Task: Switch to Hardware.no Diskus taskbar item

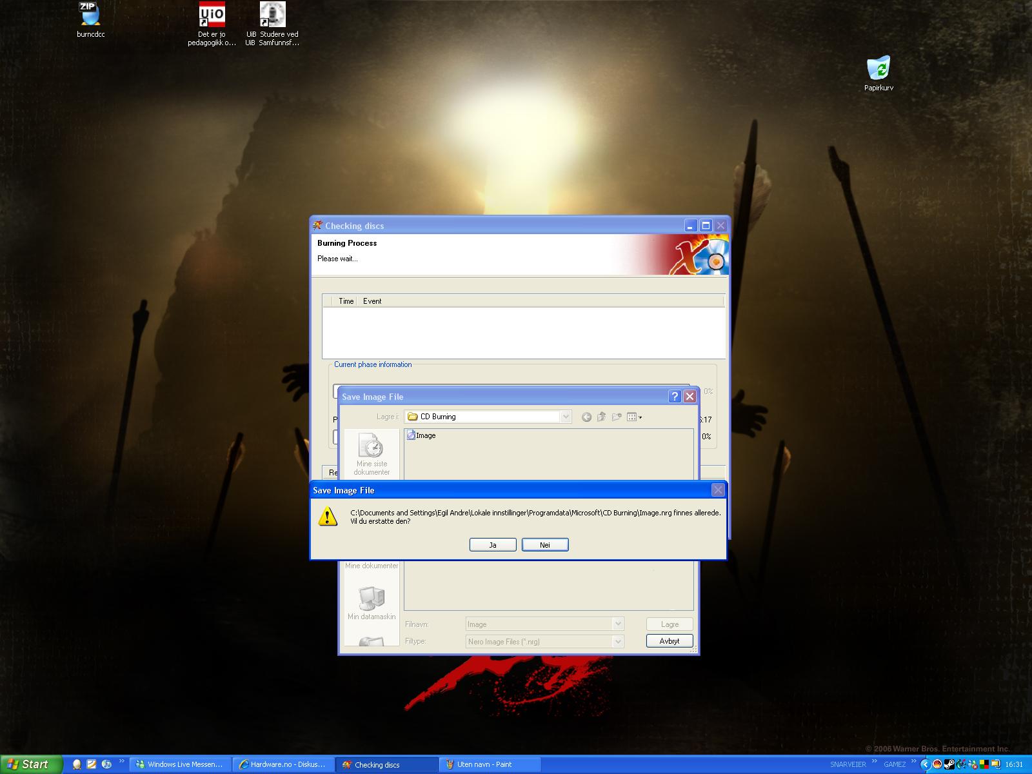Action: pyautogui.click(x=283, y=764)
